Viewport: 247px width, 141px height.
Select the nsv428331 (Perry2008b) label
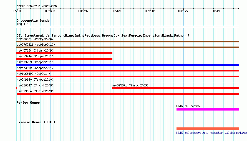click(x=35, y=39)
